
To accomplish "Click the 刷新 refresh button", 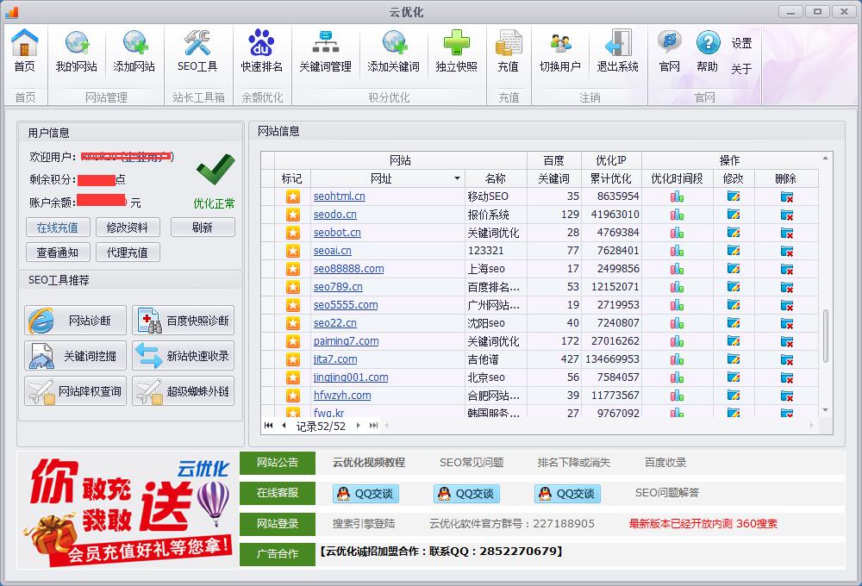I will point(203,228).
